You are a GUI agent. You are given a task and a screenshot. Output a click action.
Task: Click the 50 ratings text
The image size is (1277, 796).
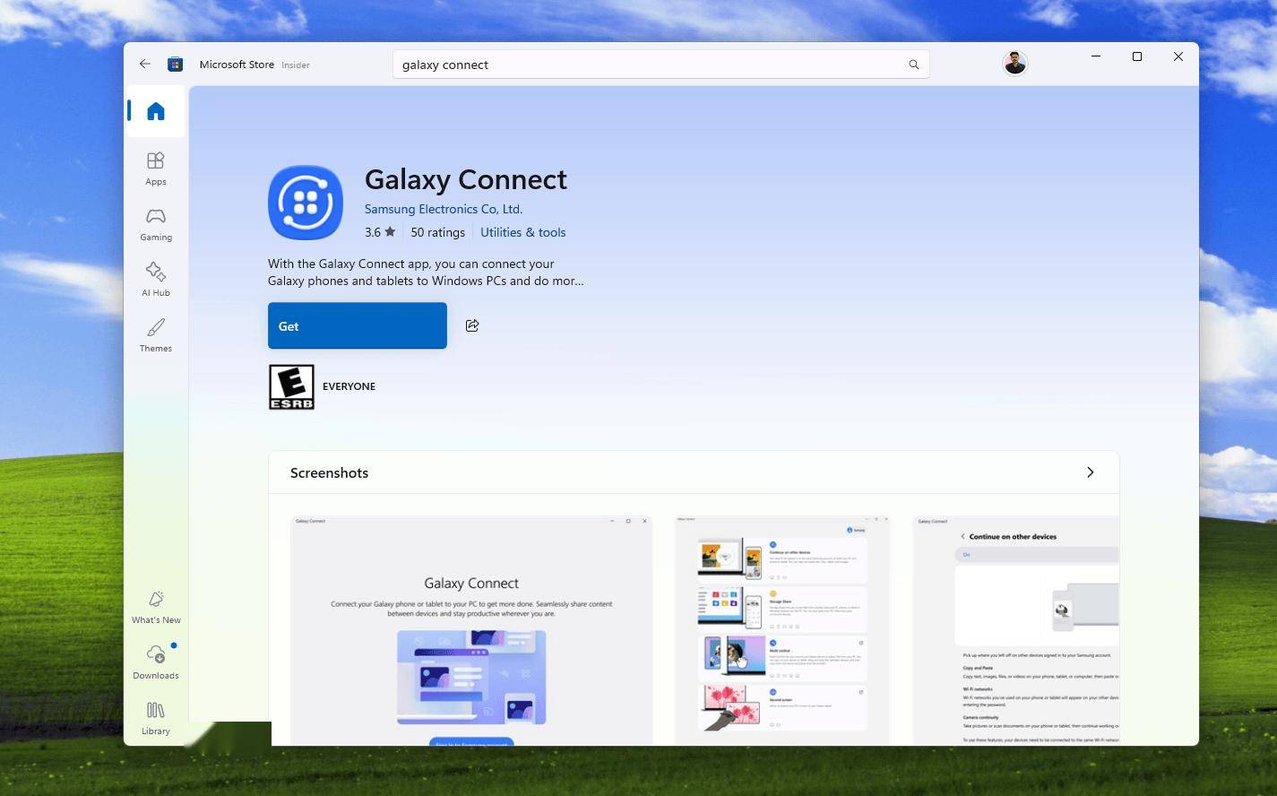[x=437, y=232]
